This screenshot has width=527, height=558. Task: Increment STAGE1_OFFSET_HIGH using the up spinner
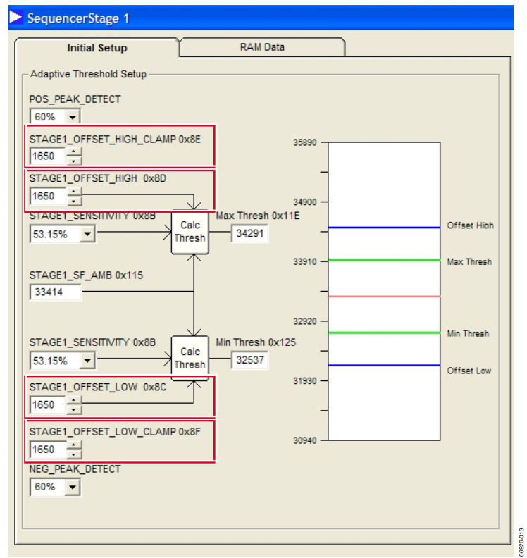pyautogui.click(x=74, y=192)
